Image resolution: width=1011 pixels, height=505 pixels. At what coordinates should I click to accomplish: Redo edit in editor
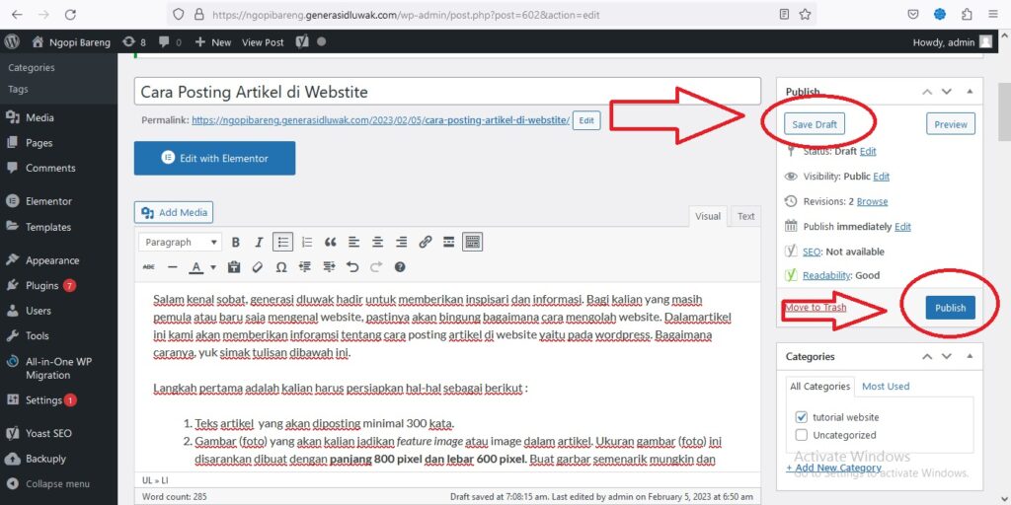tap(376, 266)
